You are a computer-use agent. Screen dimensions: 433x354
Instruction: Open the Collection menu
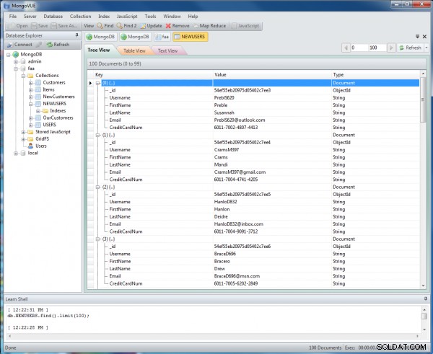[x=80, y=17]
